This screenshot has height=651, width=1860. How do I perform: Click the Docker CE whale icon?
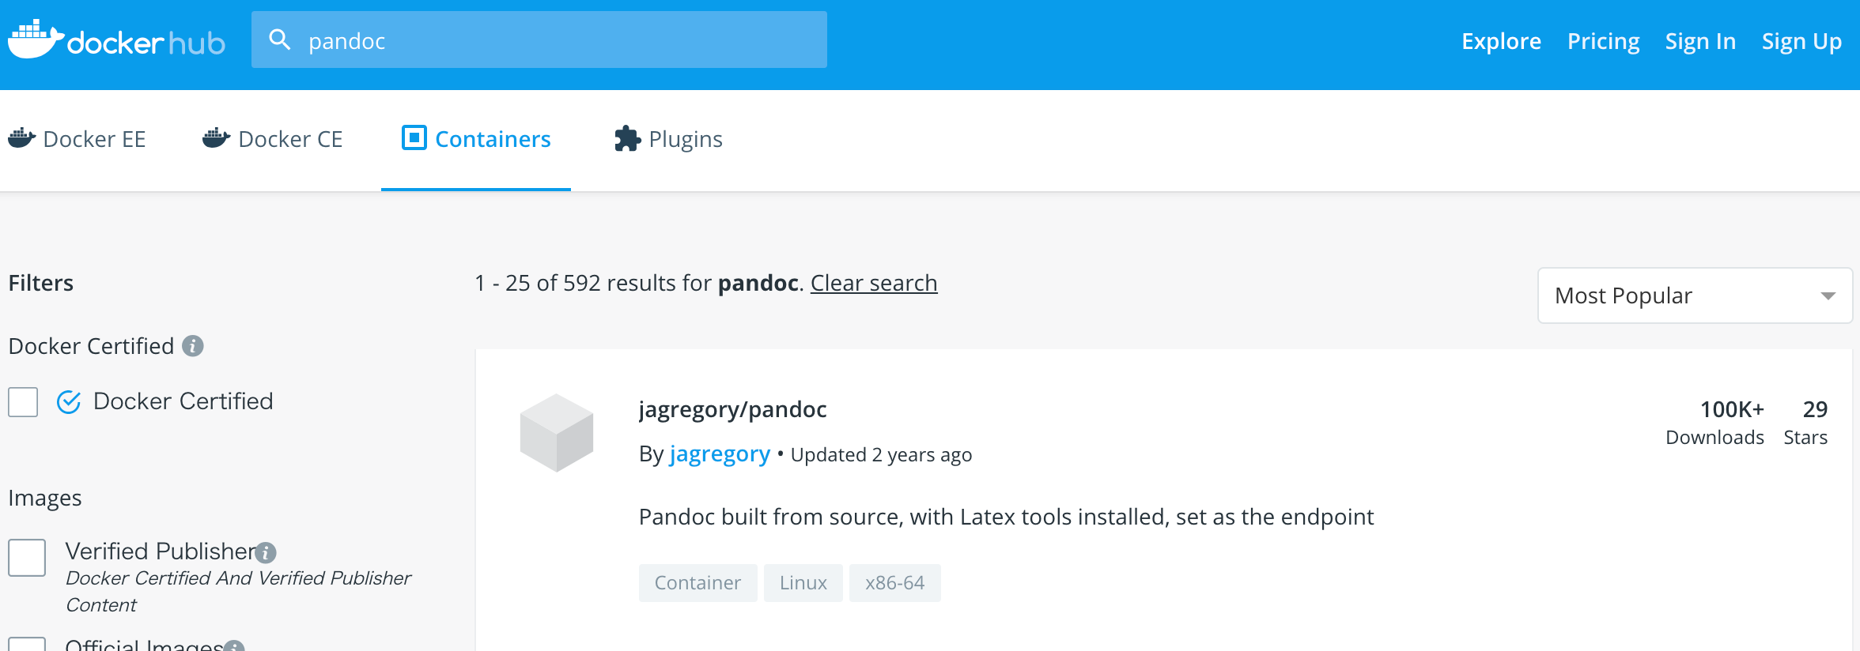click(217, 138)
